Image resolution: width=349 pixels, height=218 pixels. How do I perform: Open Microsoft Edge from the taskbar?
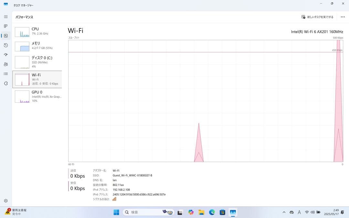click(x=212, y=212)
